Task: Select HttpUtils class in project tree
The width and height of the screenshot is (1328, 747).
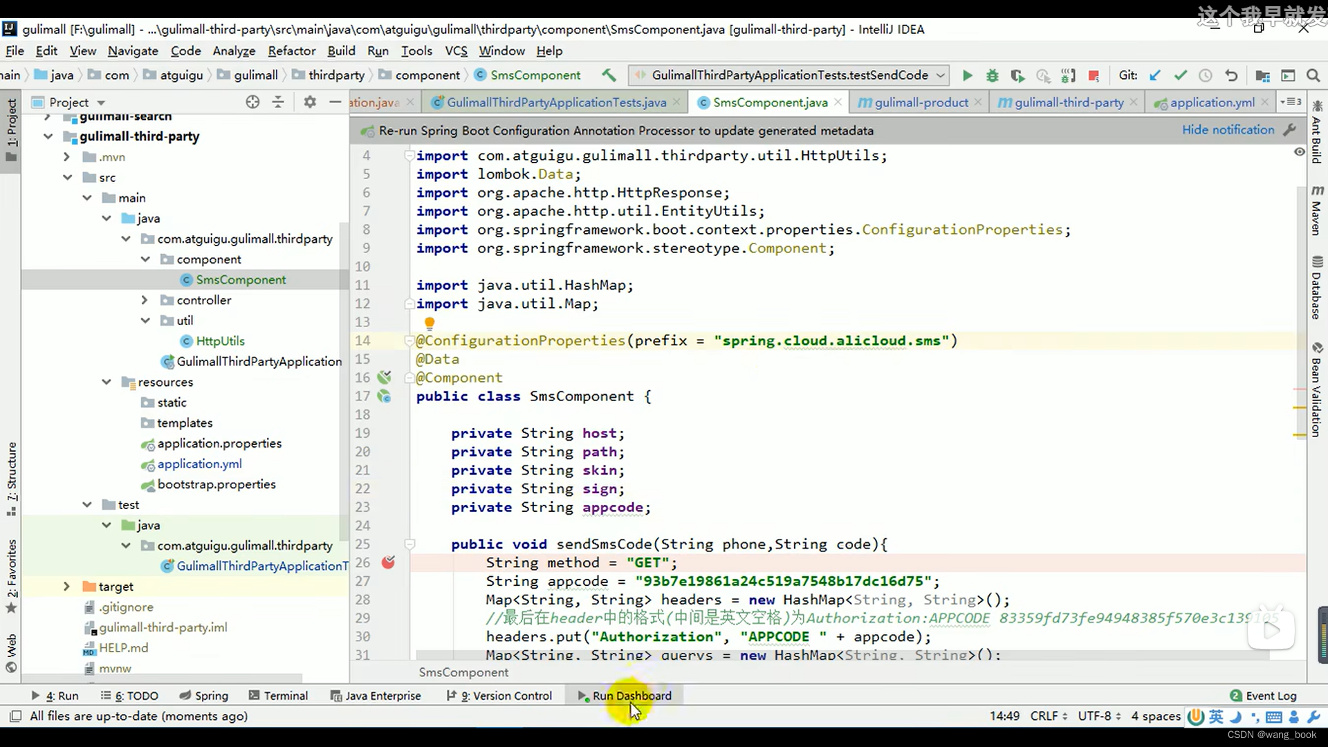Action: coord(220,341)
